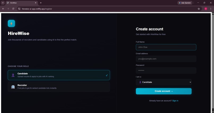Click the browser forward arrow
214x113 pixels.
pos(8,9)
